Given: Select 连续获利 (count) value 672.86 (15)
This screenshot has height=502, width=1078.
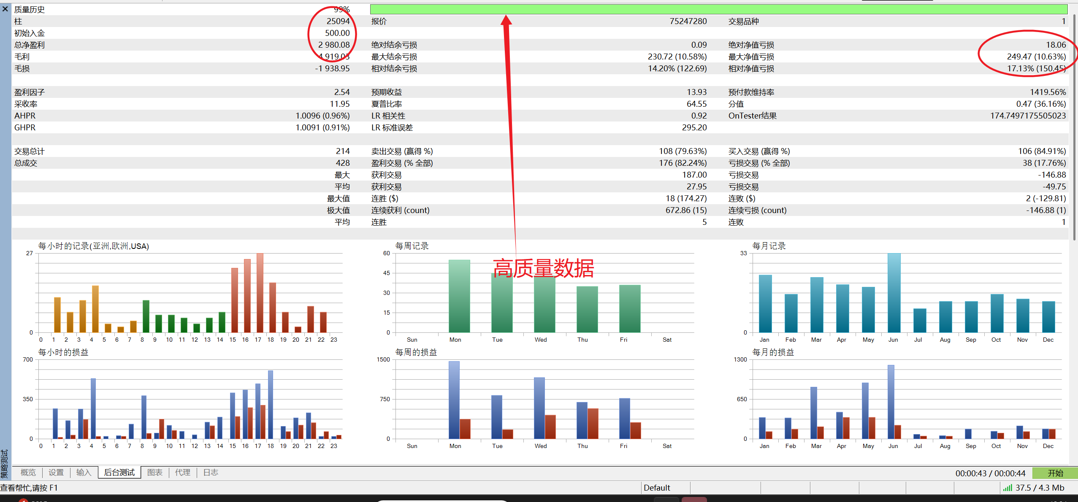Looking at the screenshot, I should click(x=686, y=210).
